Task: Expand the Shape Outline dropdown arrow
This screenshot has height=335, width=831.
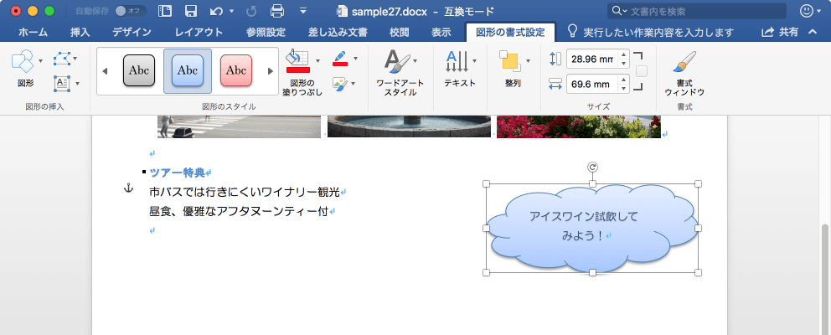Action: (x=355, y=59)
